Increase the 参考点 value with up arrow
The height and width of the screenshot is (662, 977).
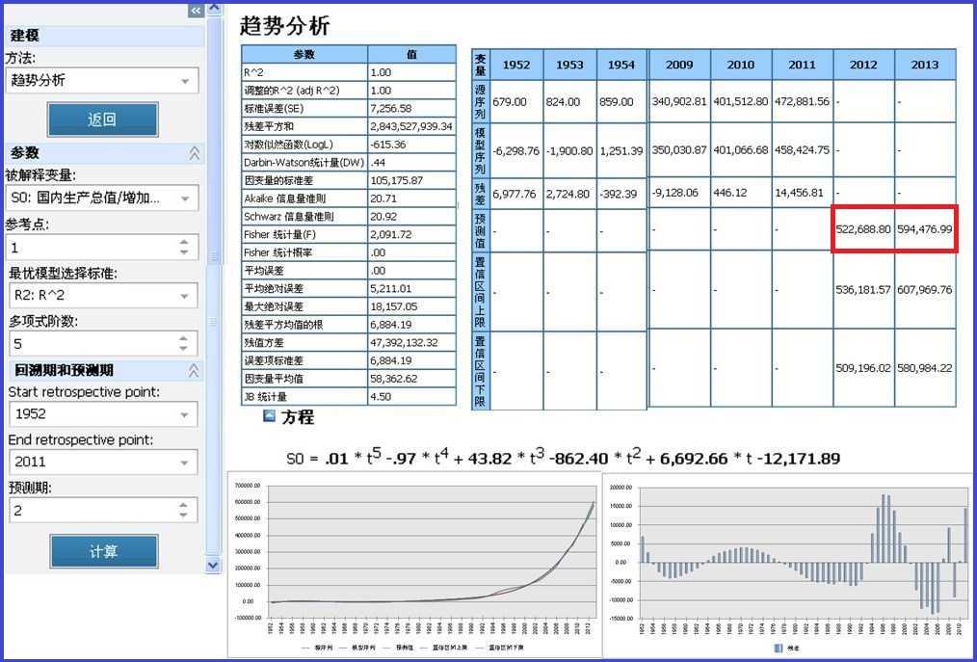[x=184, y=243]
